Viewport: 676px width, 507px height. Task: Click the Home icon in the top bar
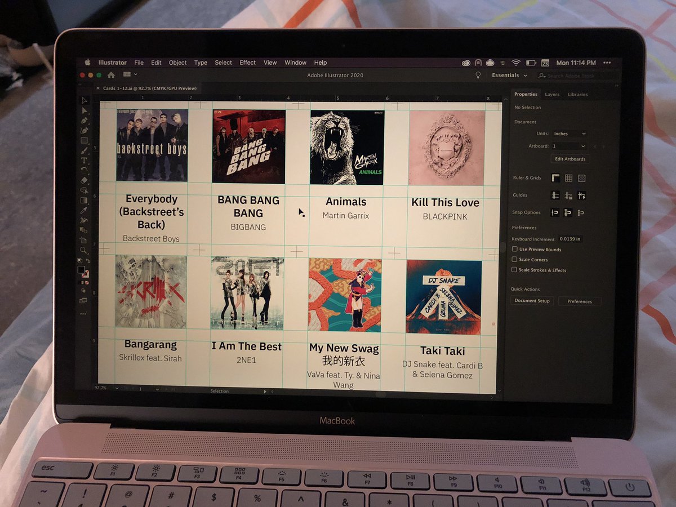[x=111, y=74]
